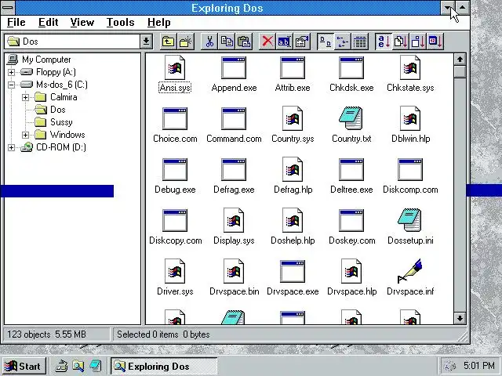Screen dimensions: 502x376
Task: Select the Defrag.hlp file icon
Action: point(293,169)
